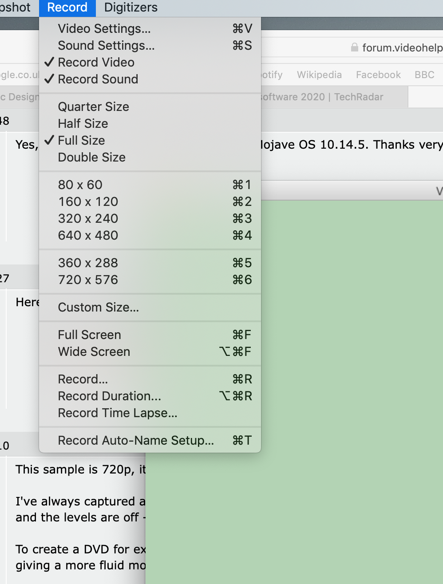Open the Custom Size dialog

(98, 308)
